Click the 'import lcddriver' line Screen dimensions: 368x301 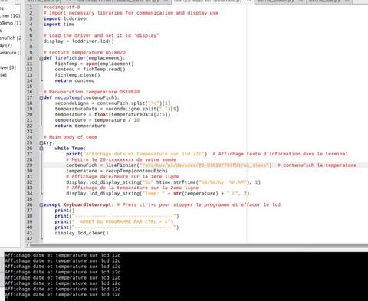coord(66,18)
